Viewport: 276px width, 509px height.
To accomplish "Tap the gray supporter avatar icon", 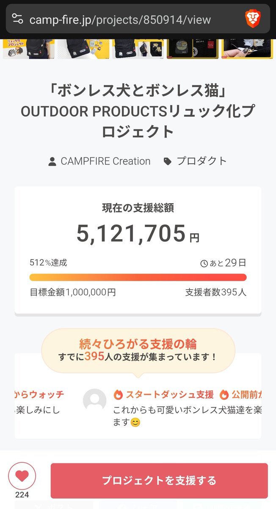I will (x=94, y=400).
